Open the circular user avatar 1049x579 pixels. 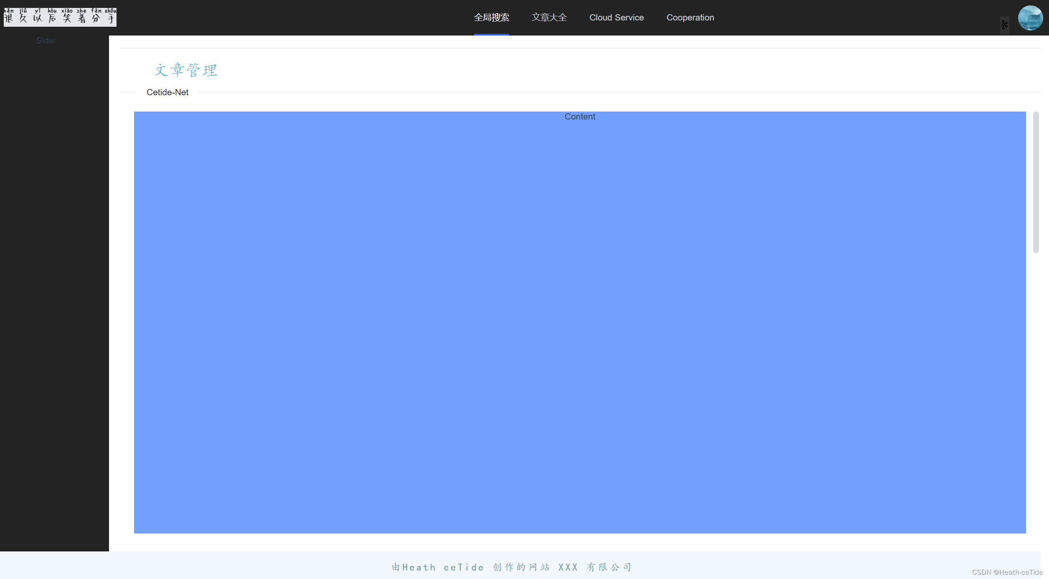click(x=1030, y=18)
